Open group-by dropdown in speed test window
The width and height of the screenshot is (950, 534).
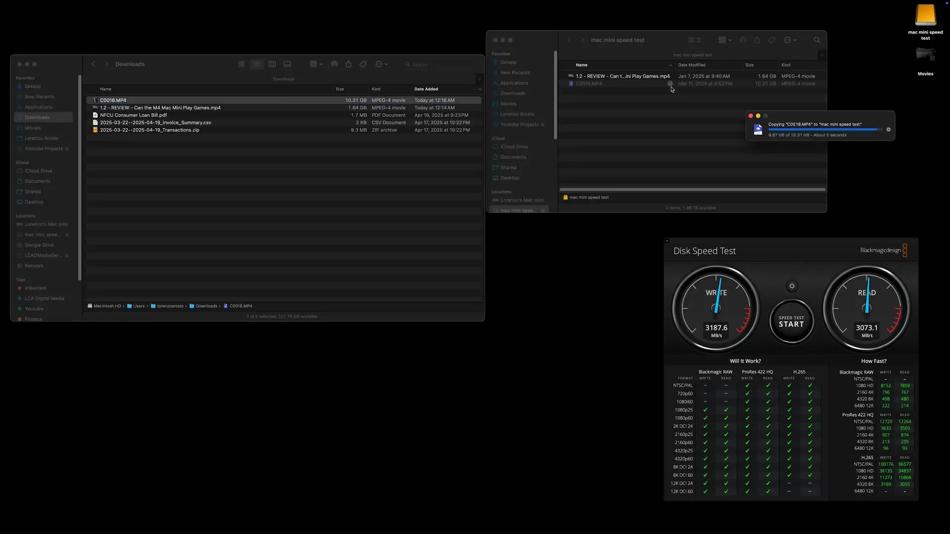[x=725, y=40]
